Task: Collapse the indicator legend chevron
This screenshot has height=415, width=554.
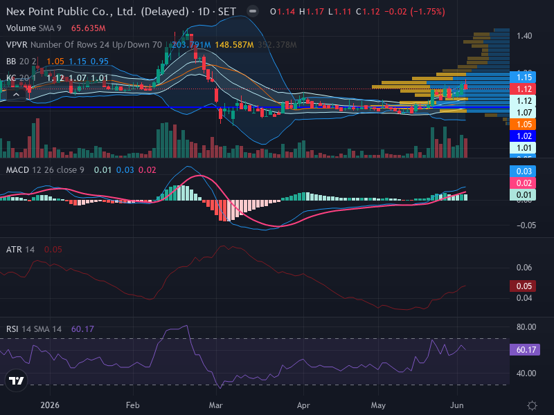Action: (x=16, y=95)
